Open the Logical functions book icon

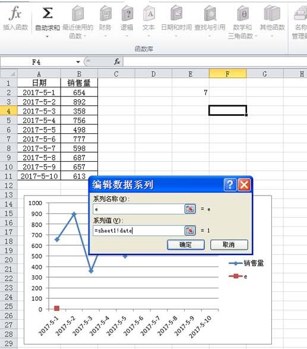(x=127, y=13)
